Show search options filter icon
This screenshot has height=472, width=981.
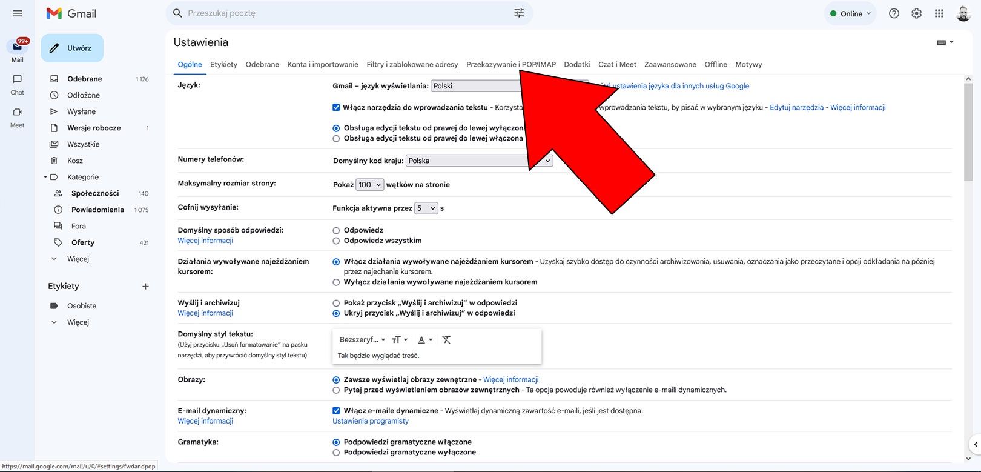(x=519, y=13)
